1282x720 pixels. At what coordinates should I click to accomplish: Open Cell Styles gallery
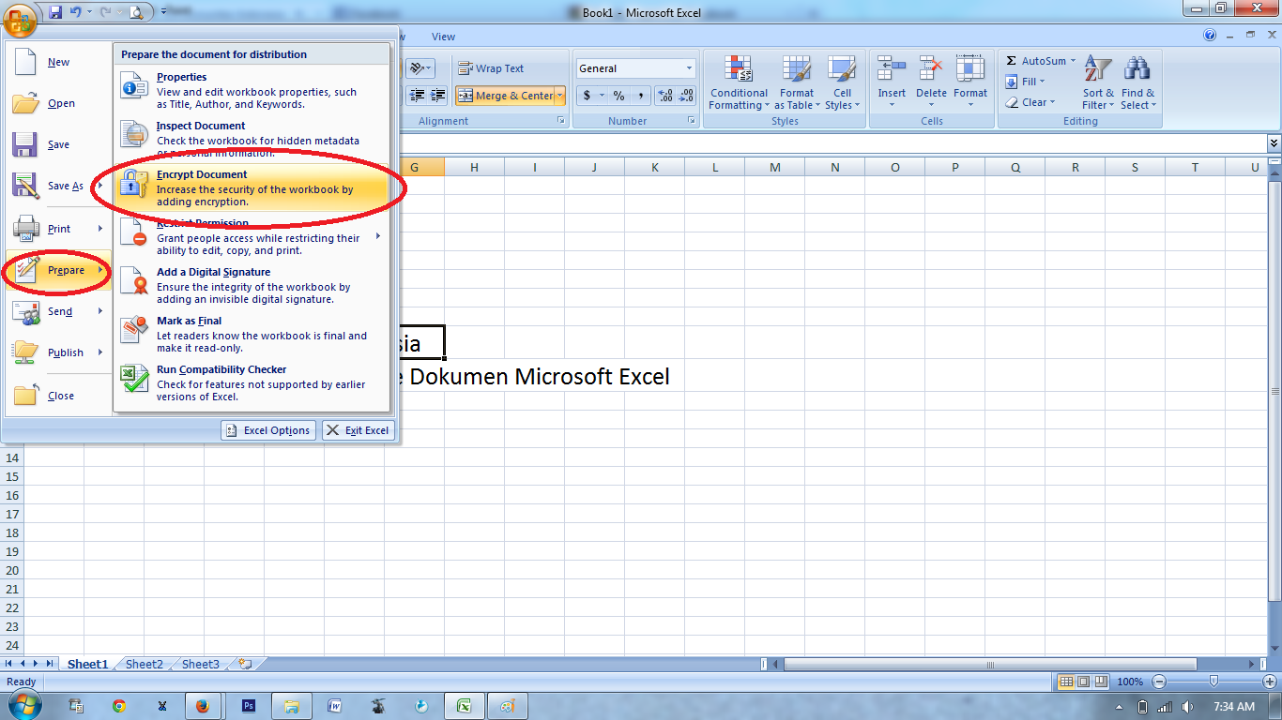(842, 82)
